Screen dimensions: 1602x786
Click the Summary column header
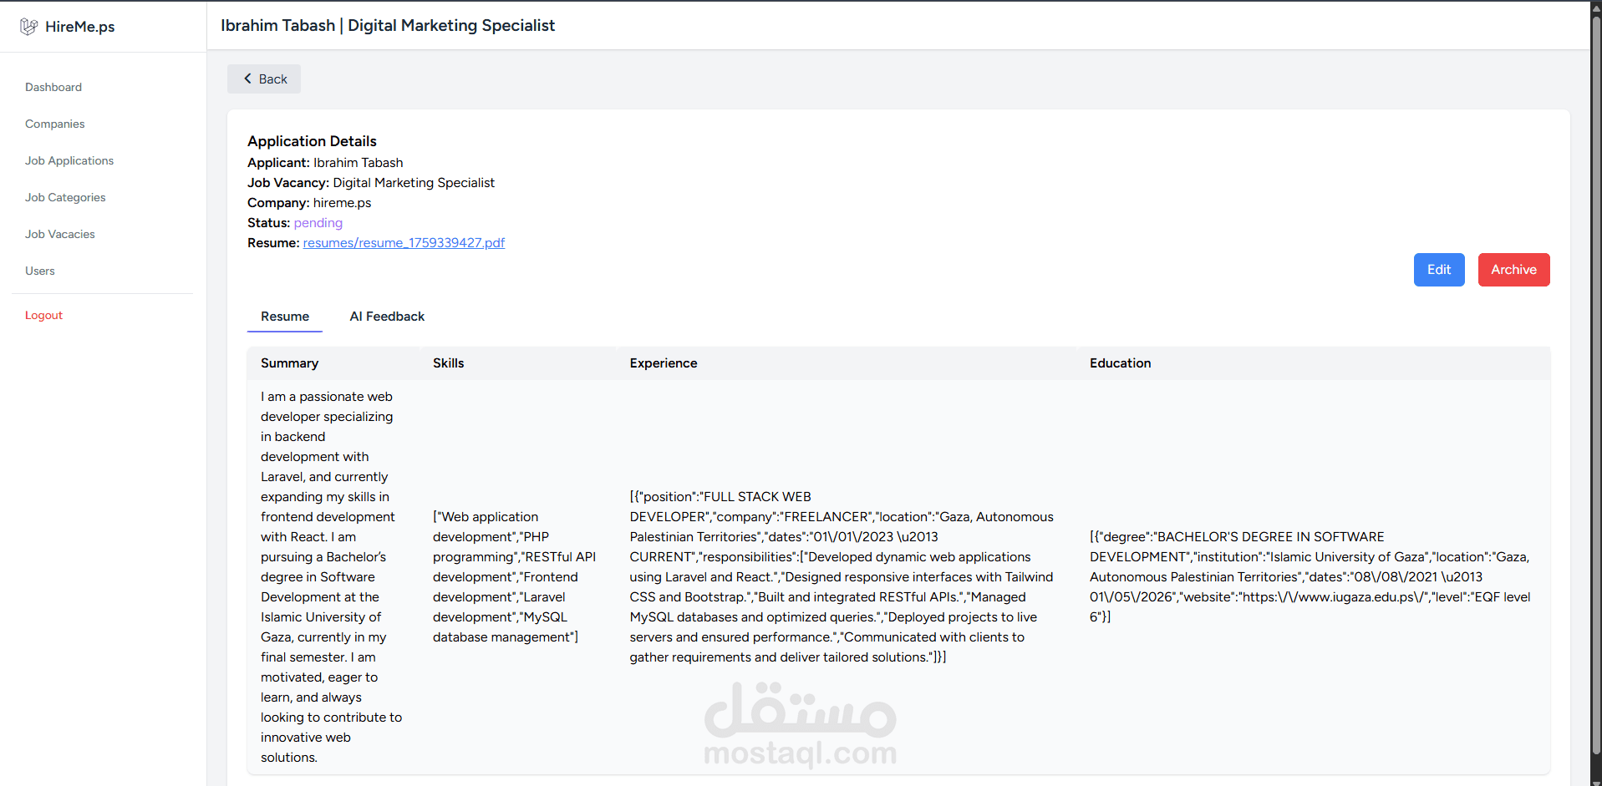(x=289, y=363)
